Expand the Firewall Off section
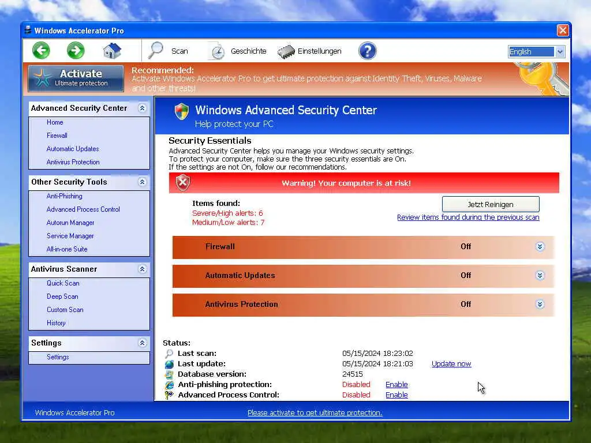This screenshot has height=443, width=591. 540,247
